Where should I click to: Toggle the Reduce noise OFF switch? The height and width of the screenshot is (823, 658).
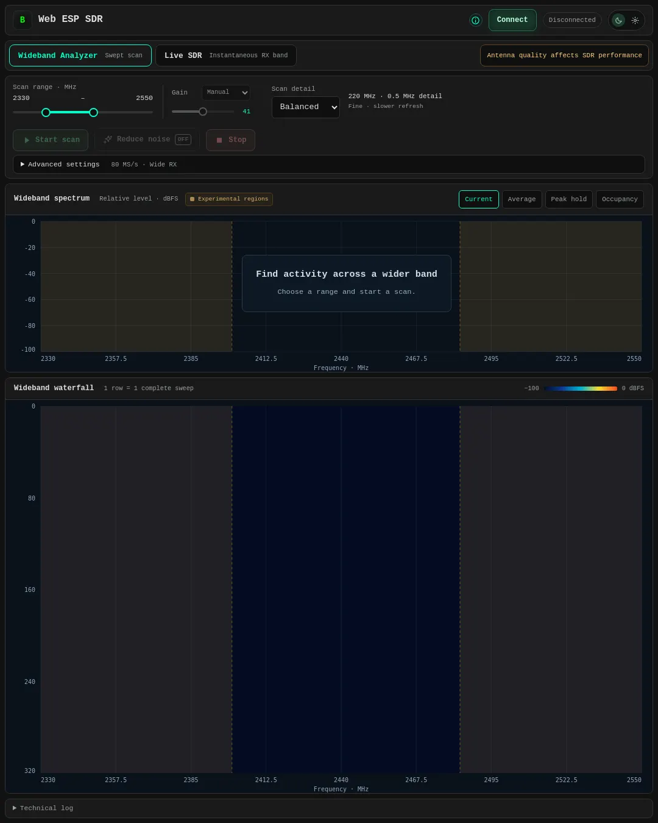[x=183, y=140]
